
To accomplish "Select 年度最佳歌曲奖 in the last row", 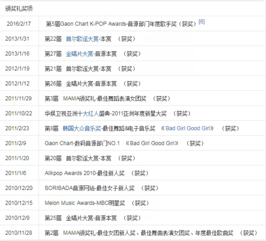I will 214,233.
